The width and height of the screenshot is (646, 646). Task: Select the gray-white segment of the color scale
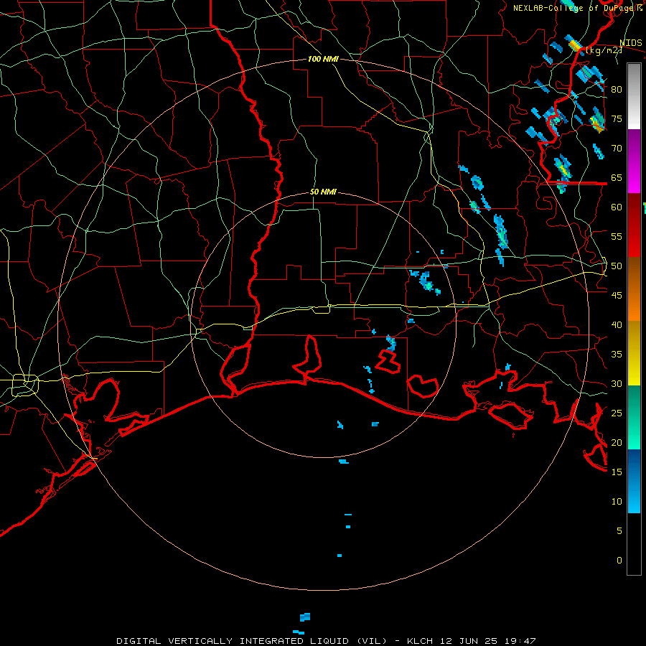tap(634, 96)
